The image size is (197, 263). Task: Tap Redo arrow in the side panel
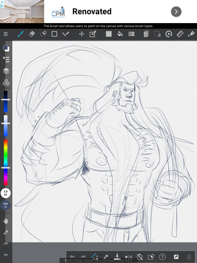coord(6,244)
